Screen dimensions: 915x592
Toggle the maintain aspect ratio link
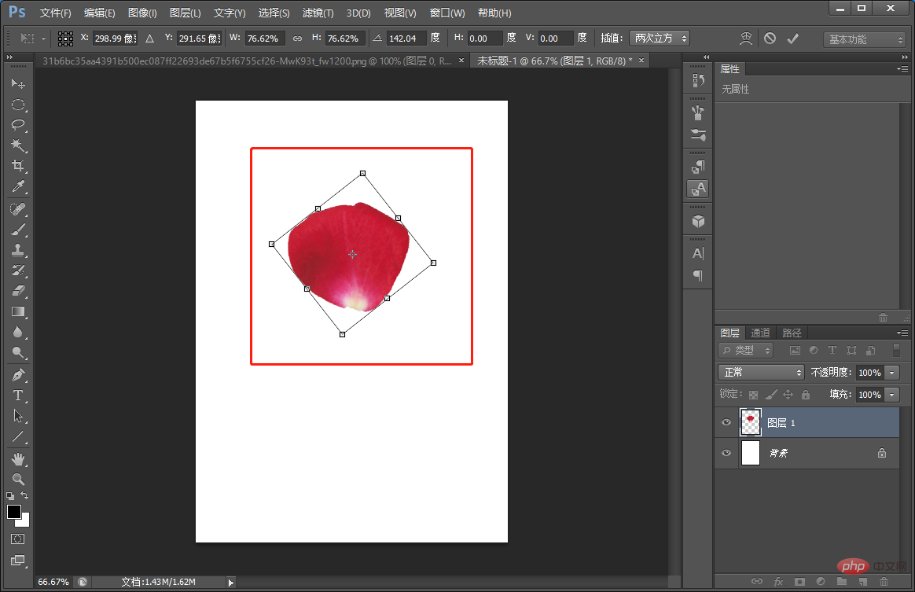pos(298,39)
